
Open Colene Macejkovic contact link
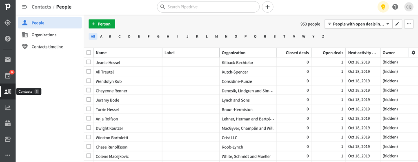[112, 156]
